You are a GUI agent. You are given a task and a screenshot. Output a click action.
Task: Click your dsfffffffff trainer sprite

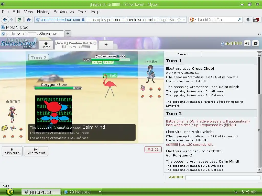[12, 114]
